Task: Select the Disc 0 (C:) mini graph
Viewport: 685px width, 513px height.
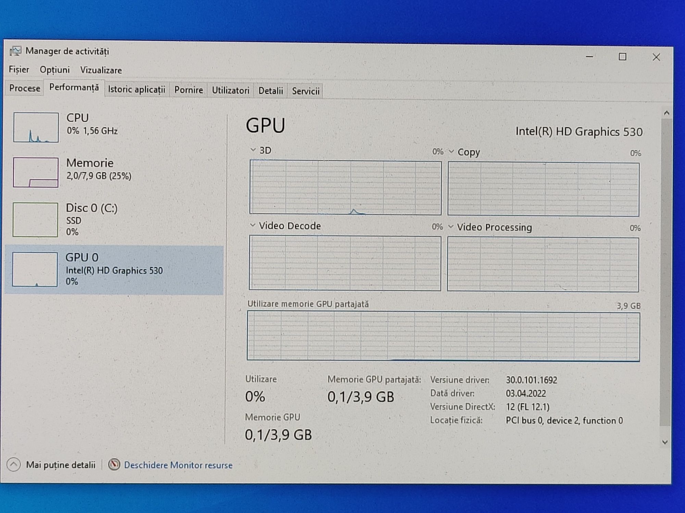Action: tap(35, 220)
